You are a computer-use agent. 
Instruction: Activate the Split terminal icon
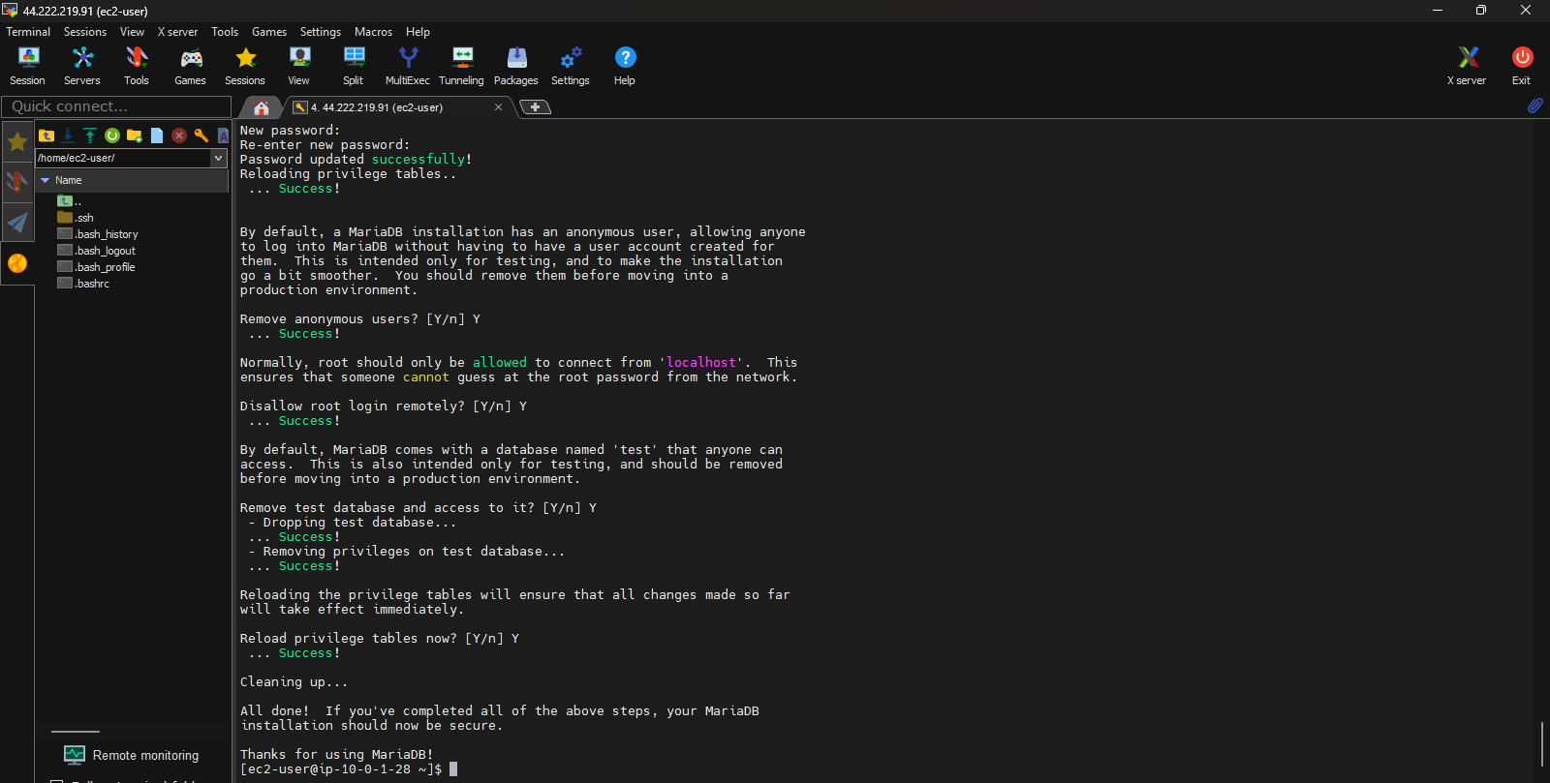tap(354, 66)
